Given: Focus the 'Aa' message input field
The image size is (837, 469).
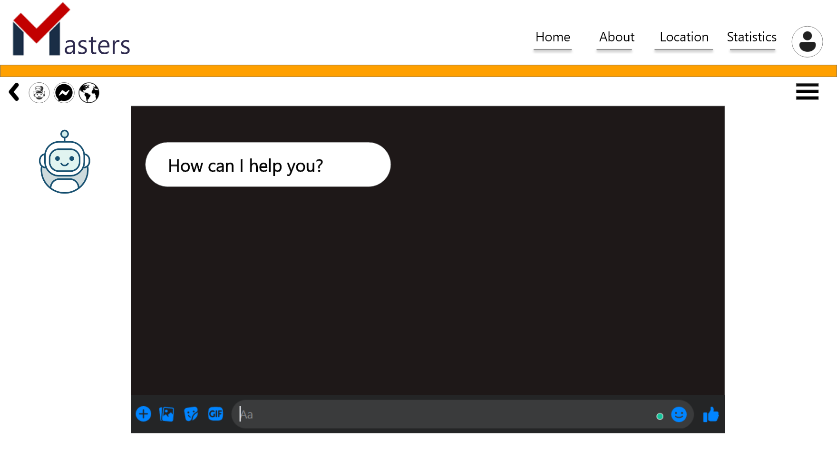Looking at the screenshot, I should point(442,415).
